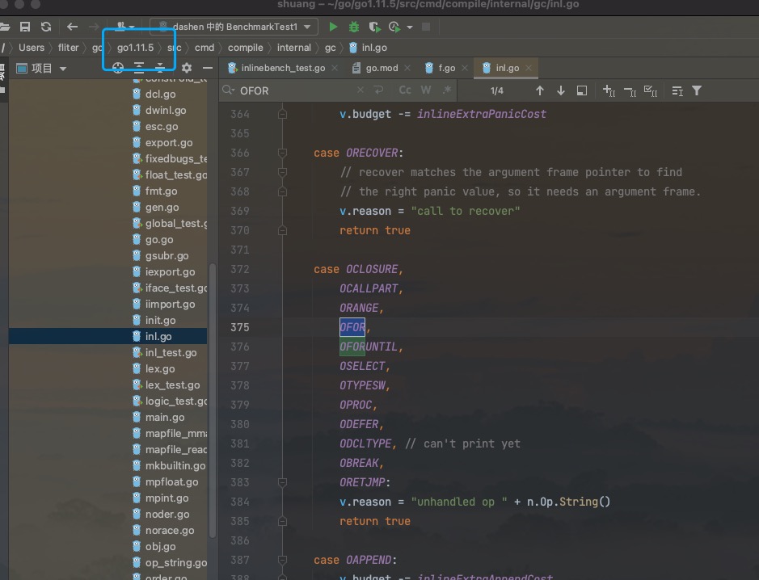Image resolution: width=759 pixels, height=580 pixels.
Task: Click the sync/reload icon in toolbar
Action: (46, 27)
